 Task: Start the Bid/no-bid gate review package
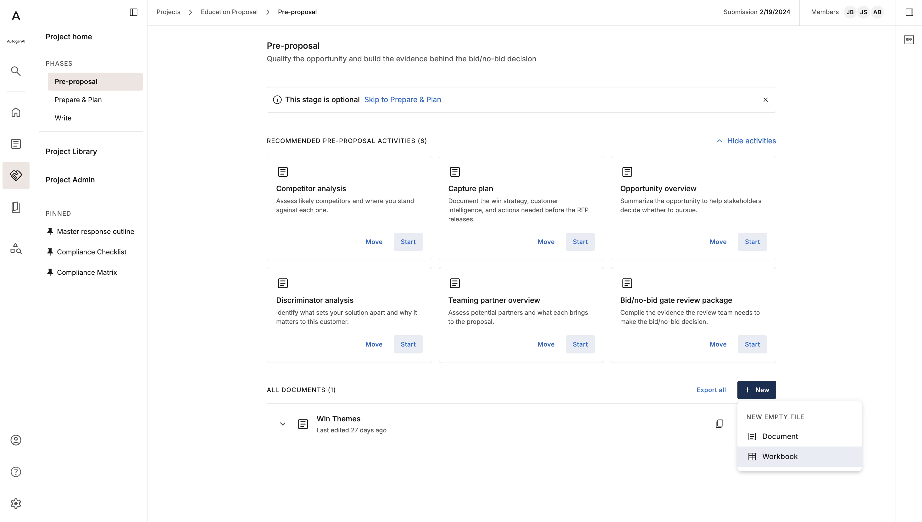(752, 344)
